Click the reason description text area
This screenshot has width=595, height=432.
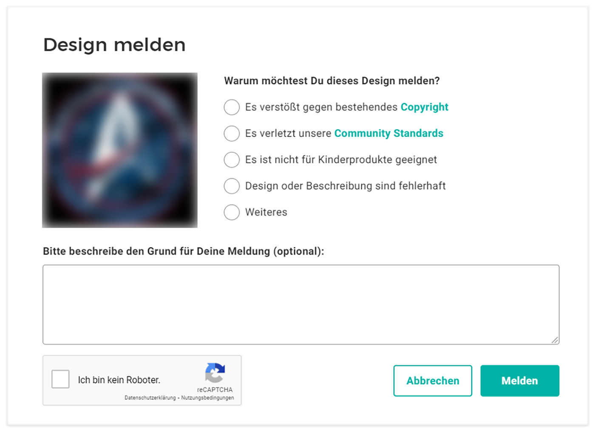301,304
